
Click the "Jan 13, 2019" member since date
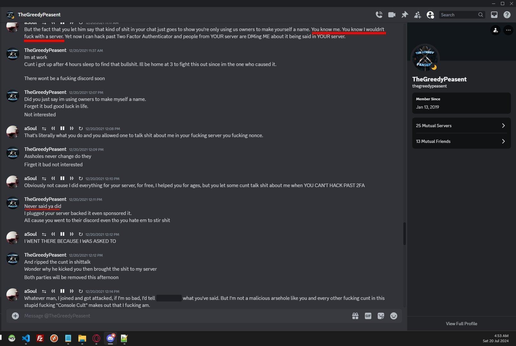(427, 107)
